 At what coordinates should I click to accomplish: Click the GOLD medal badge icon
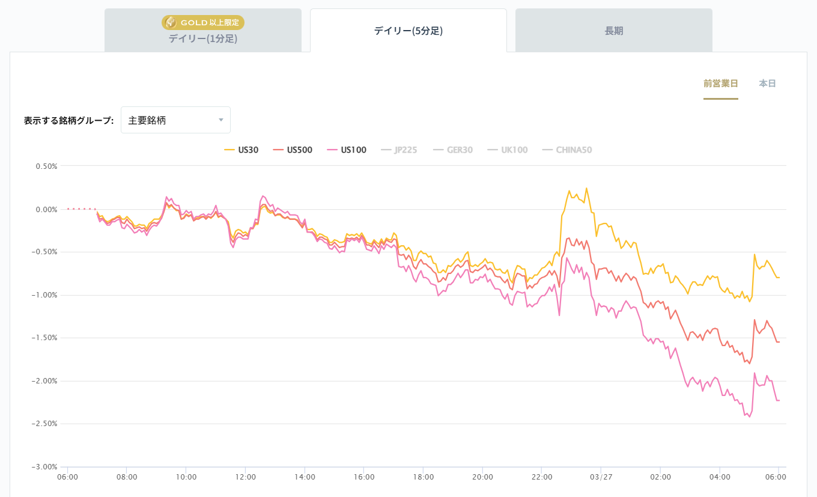point(171,23)
